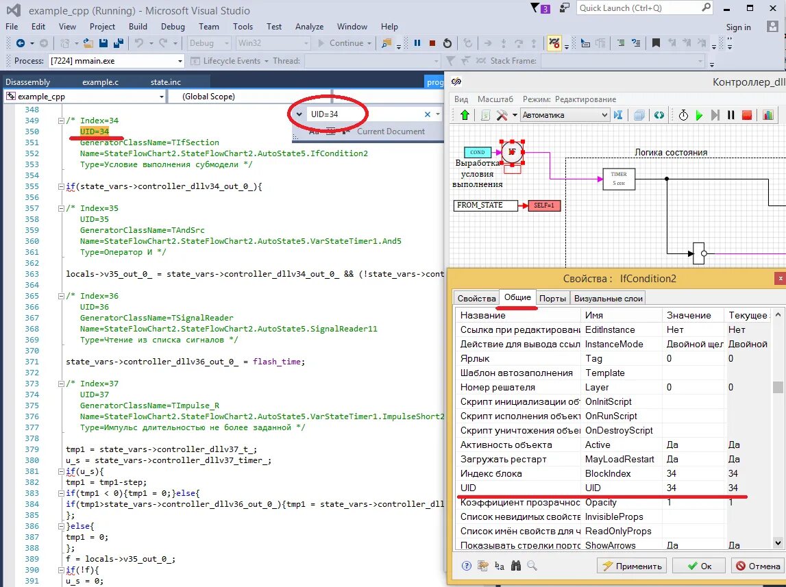Click the Navigate Backward arrow icon

(21, 43)
